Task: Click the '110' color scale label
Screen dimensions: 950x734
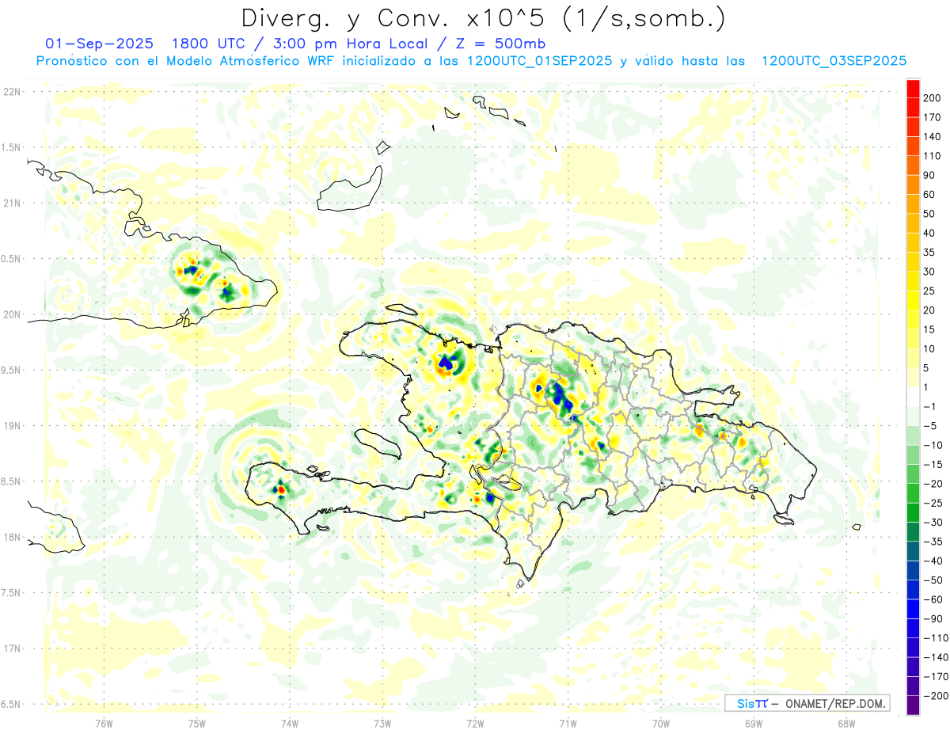Action: pos(931,155)
